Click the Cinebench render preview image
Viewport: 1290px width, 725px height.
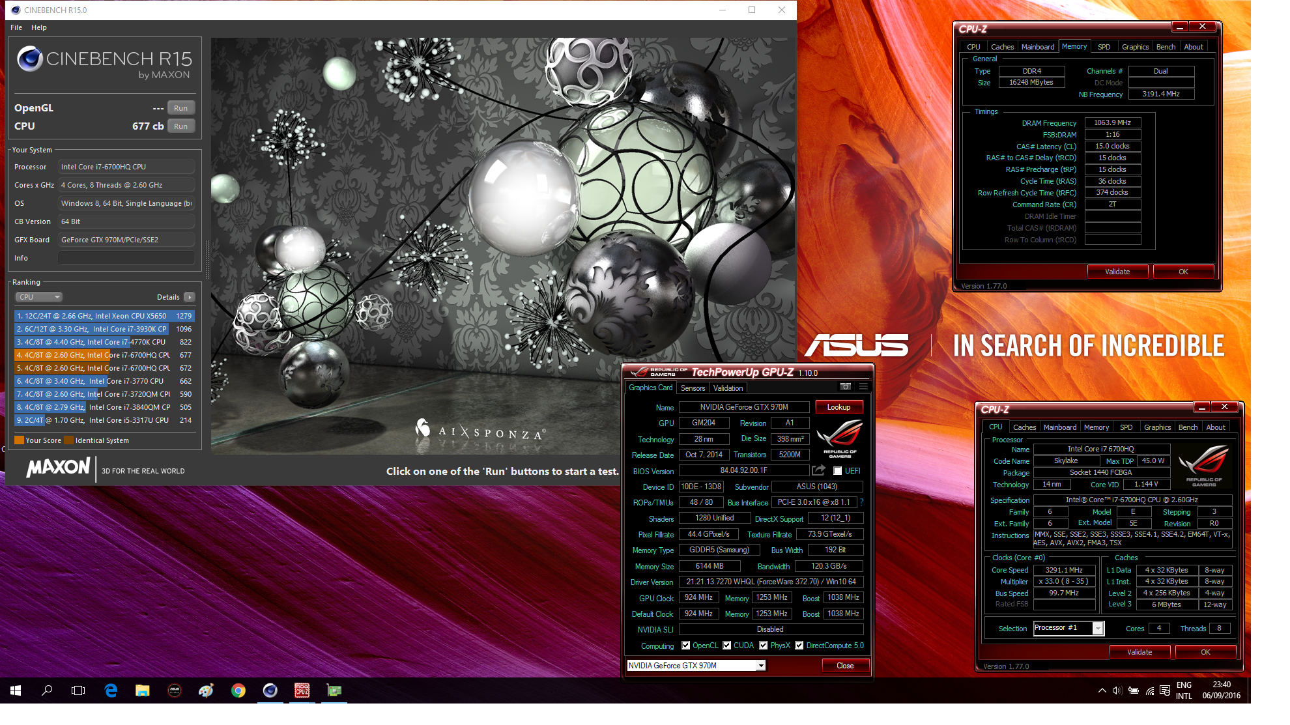click(503, 246)
